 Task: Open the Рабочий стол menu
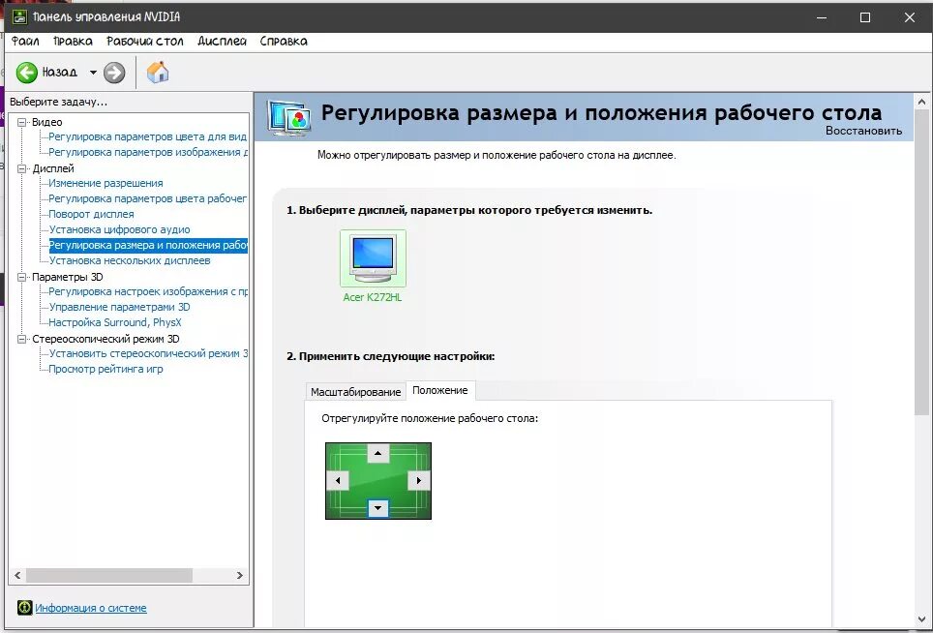pyautogui.click(x=144, y=41)
